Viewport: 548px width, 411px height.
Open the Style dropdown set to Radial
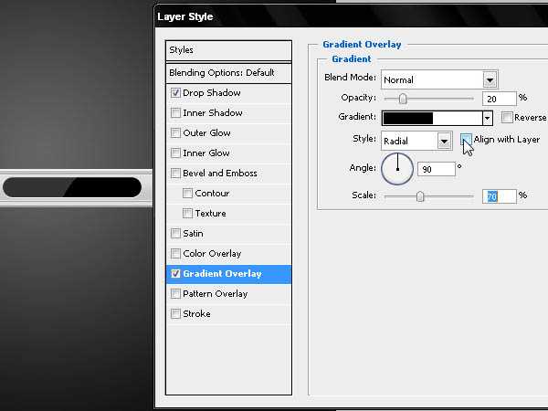pos(444,141)
